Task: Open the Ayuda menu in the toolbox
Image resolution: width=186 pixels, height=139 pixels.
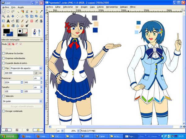Action: 21,7
